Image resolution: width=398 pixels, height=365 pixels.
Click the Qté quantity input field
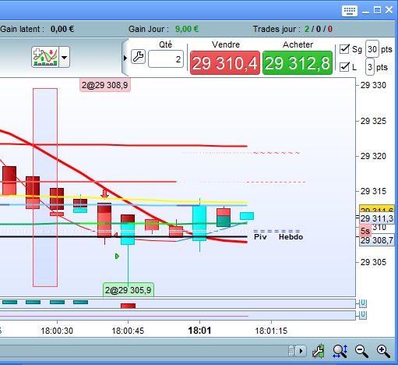166,59
